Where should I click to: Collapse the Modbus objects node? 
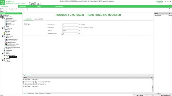point(3,18)
